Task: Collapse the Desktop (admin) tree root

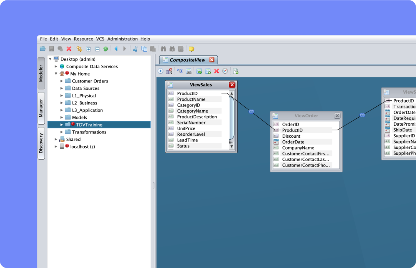Action: (50, 59)
